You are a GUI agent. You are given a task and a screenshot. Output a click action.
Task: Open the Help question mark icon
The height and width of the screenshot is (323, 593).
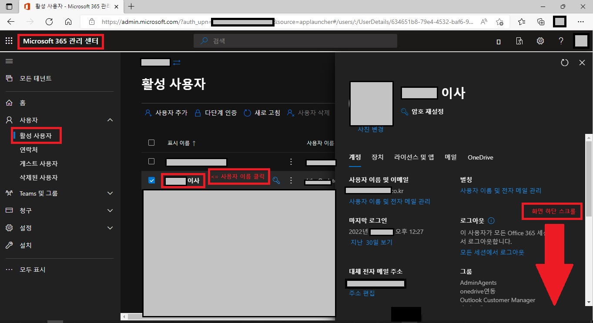[x=561, y=41]
